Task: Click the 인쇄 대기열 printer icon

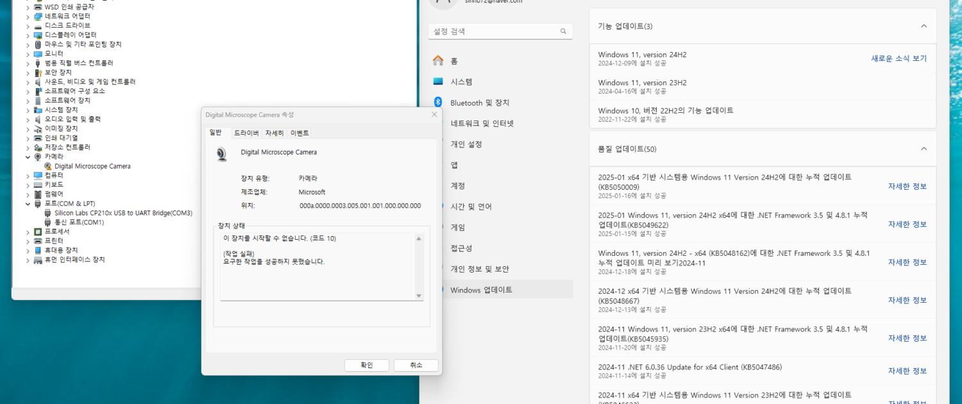Action: point(38,138)
